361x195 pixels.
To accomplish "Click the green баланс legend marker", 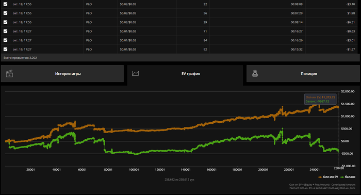I will (x=342, y=177).
